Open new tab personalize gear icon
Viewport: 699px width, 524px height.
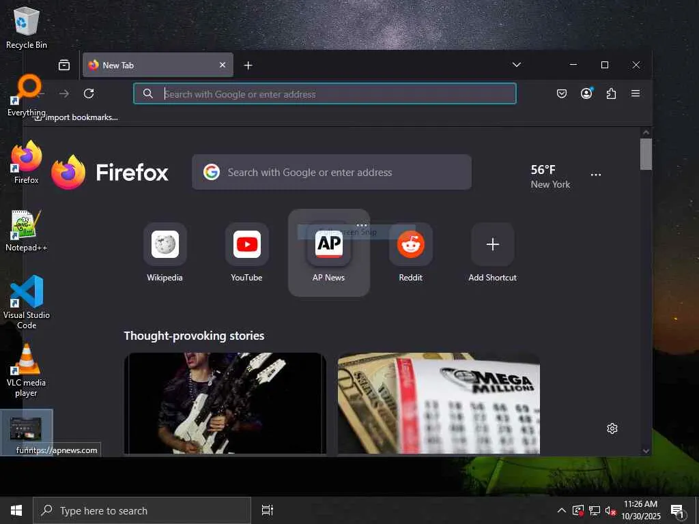pyautogui.click(x=612, y=428)
